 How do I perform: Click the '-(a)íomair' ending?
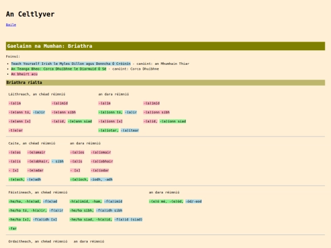(x=101, y=152)
